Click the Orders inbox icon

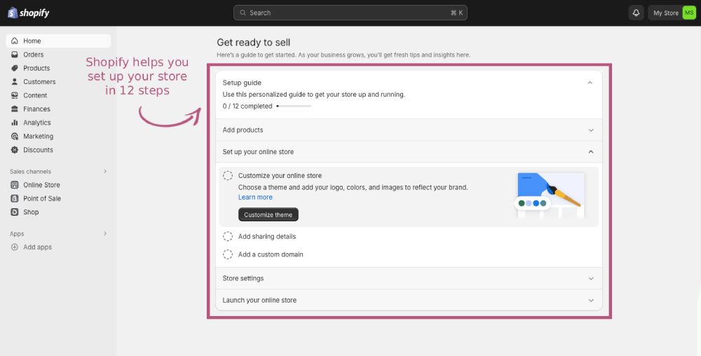15,55
